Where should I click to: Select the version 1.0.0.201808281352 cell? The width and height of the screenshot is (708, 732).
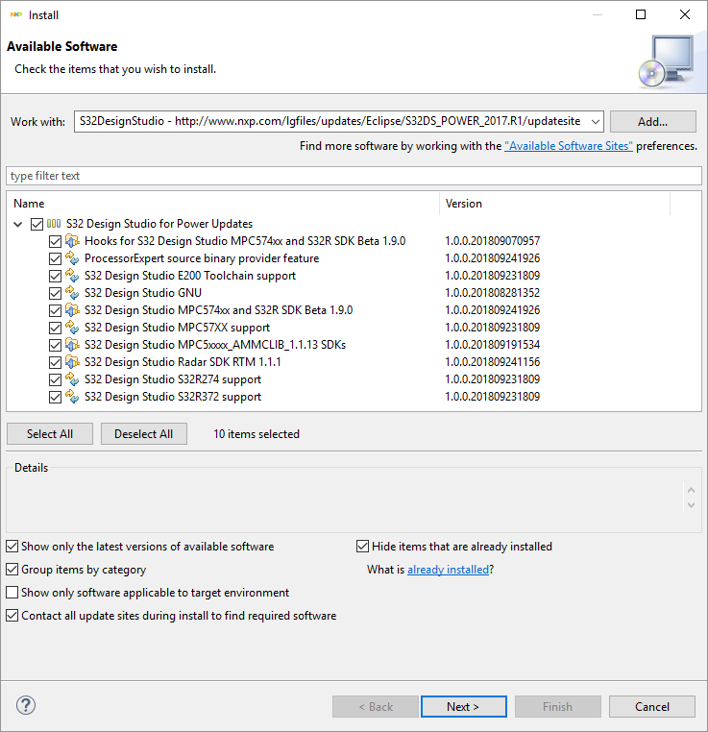pyautogui.click(x=493, y=293)
